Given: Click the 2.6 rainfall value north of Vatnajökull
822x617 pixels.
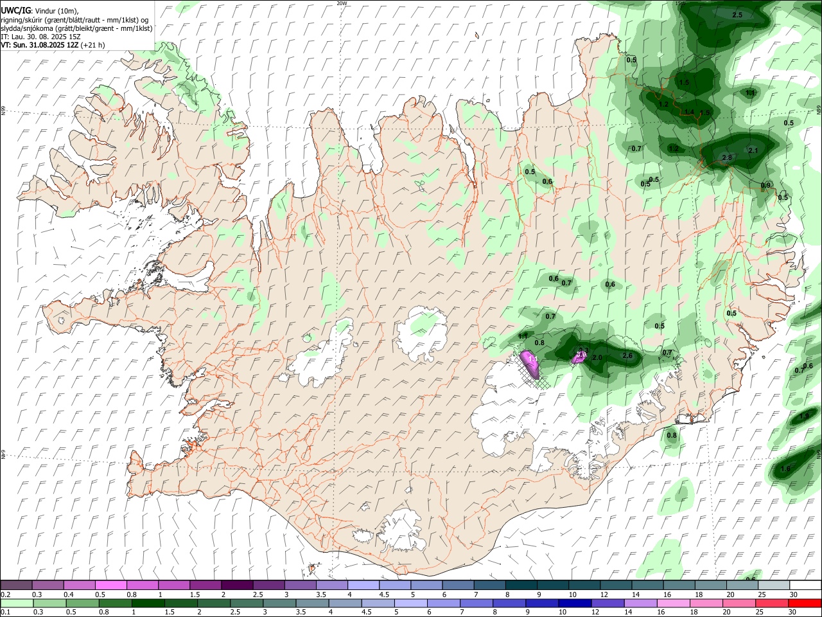Looking at the screenshot, I should pos(627,355).
